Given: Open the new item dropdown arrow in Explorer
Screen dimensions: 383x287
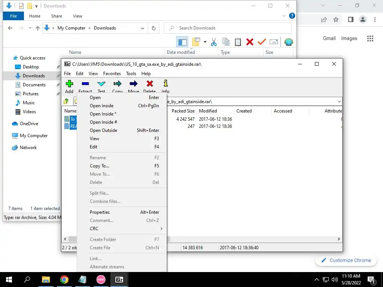Looking at the screenshot, I should click(205, 42).
